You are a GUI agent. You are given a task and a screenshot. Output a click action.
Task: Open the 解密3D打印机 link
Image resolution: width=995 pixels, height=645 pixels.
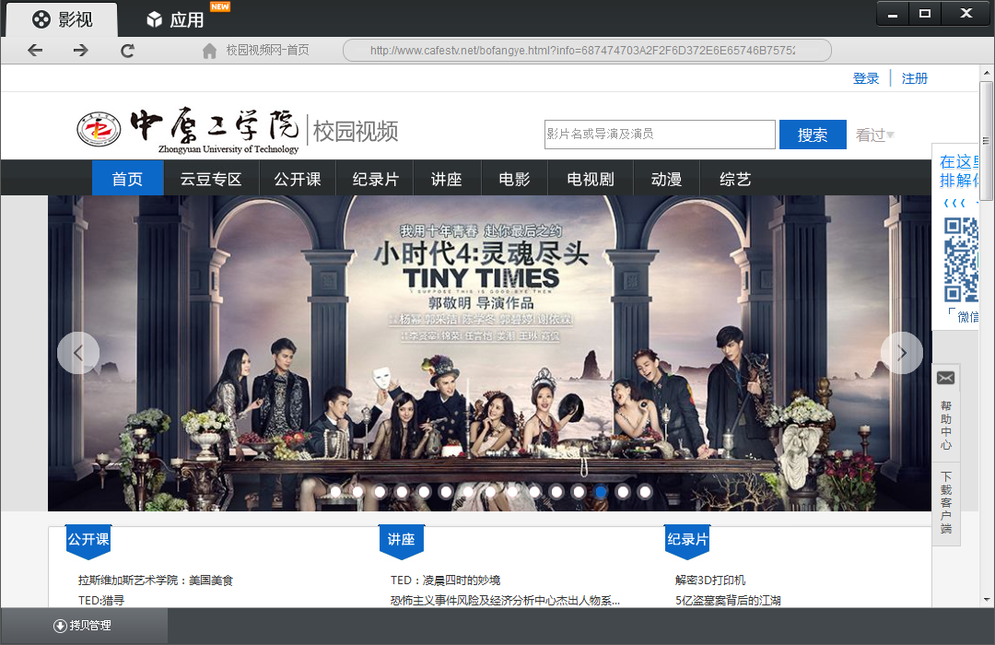tap(710, 580)
